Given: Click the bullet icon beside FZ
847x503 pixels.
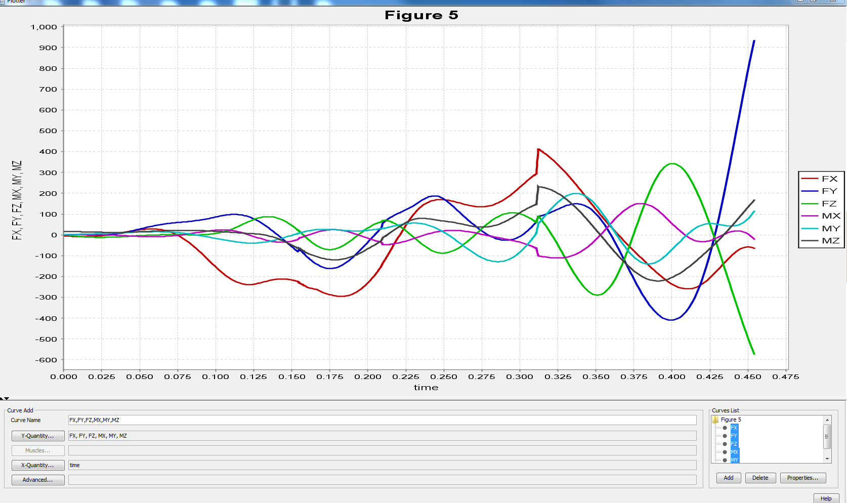Looking at the screenshot, I should 725,444.
